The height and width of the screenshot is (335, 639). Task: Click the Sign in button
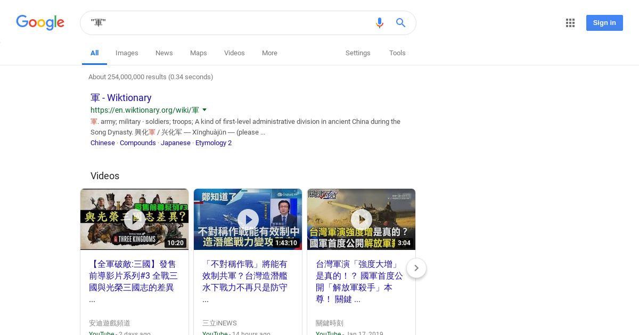(604, 23)
